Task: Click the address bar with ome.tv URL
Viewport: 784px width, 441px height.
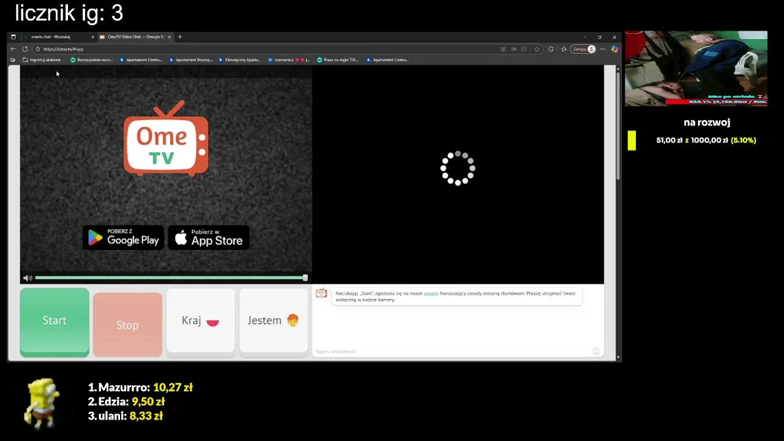Action: pyautogui.click(x=269, y=49)
